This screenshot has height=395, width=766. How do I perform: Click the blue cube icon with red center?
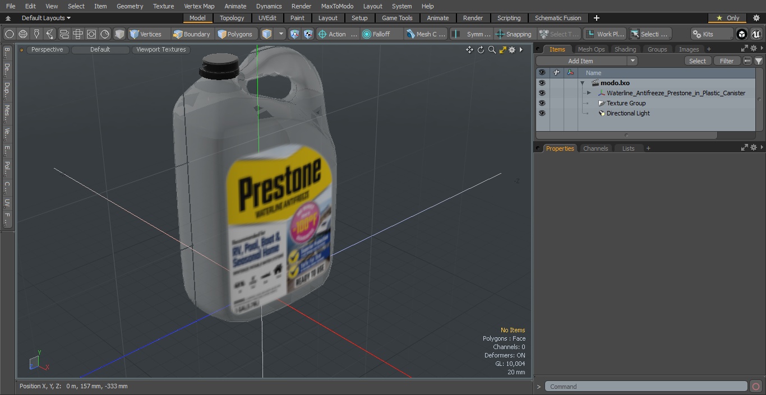295,34
